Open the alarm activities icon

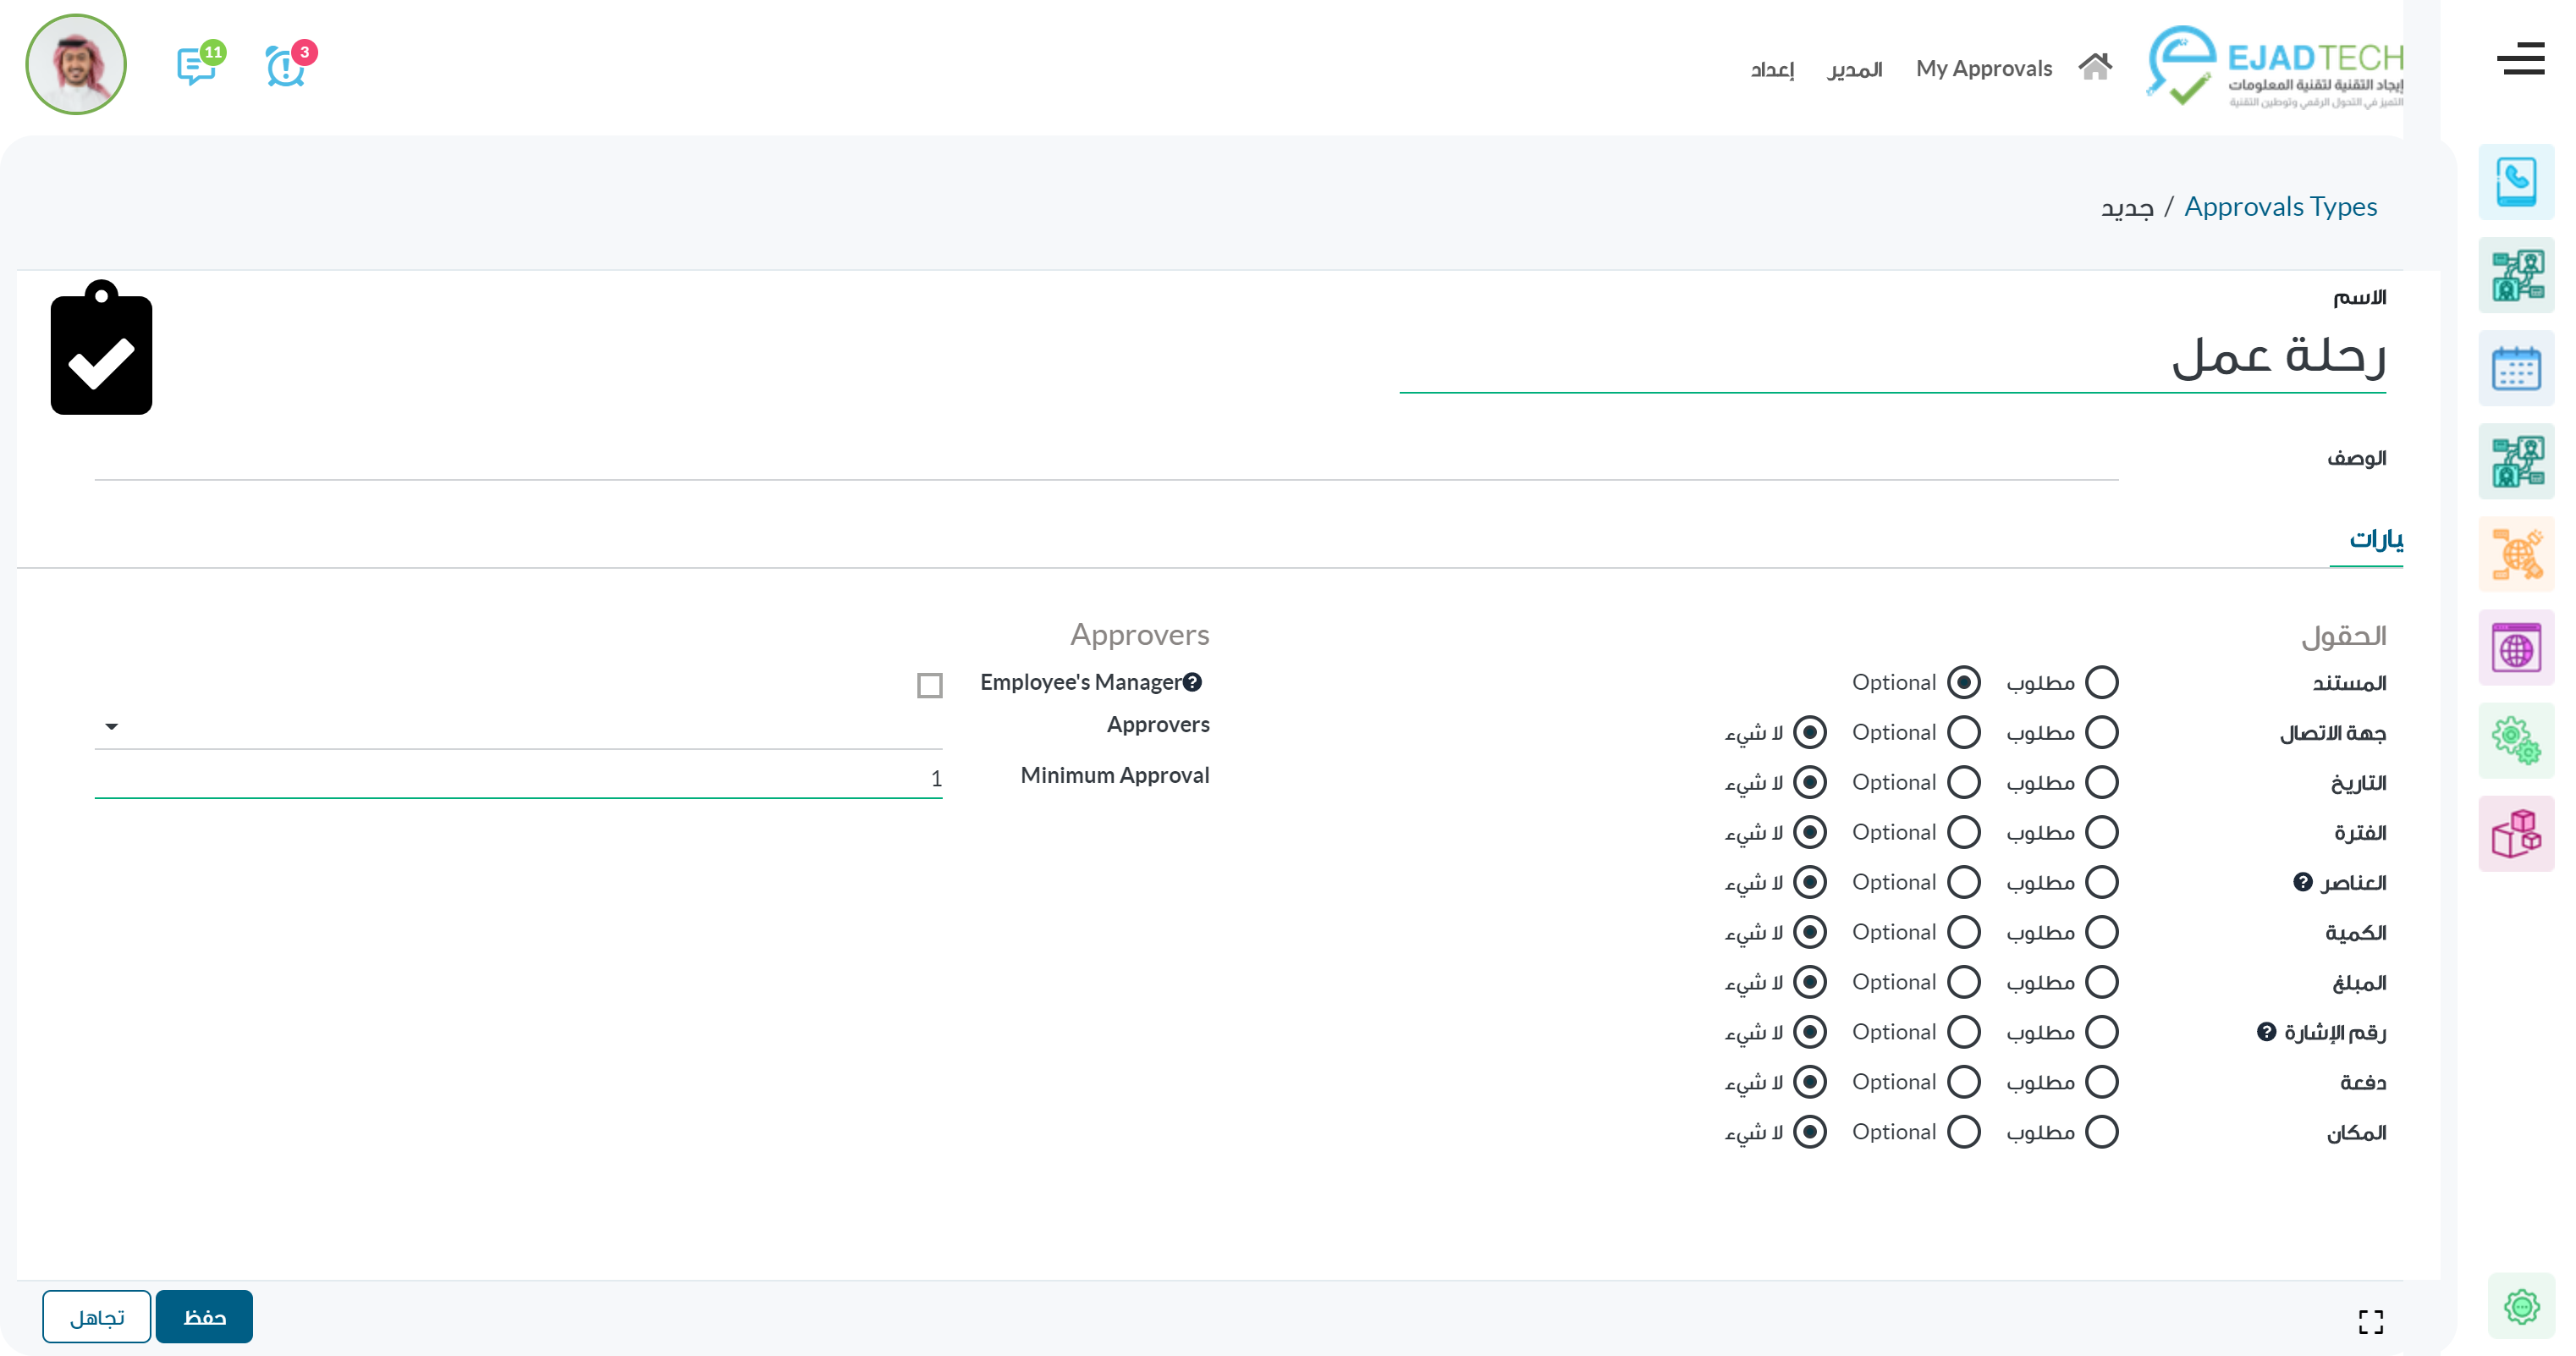click(x=285, y=67)
